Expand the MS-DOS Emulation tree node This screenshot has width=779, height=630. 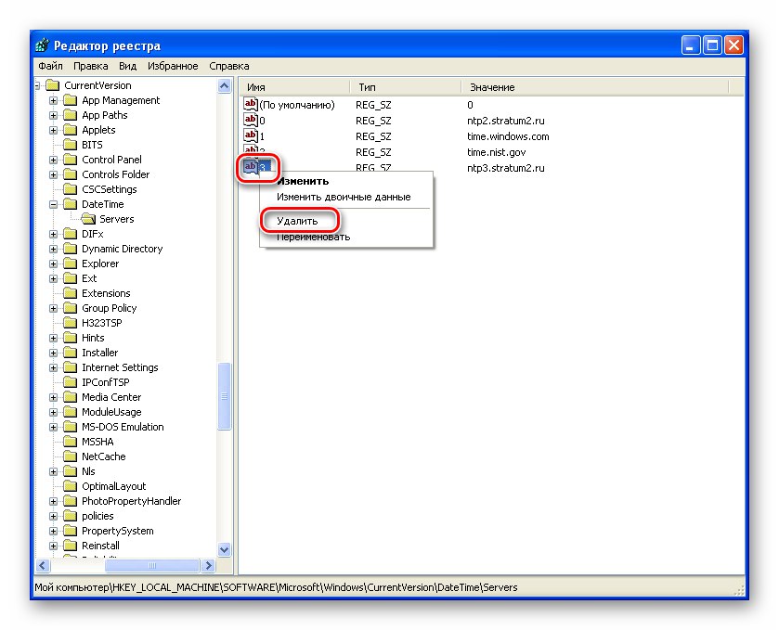click(x=53, y=427)
